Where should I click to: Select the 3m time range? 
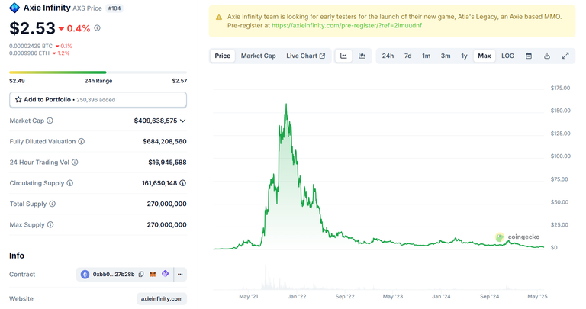[446, 56]
